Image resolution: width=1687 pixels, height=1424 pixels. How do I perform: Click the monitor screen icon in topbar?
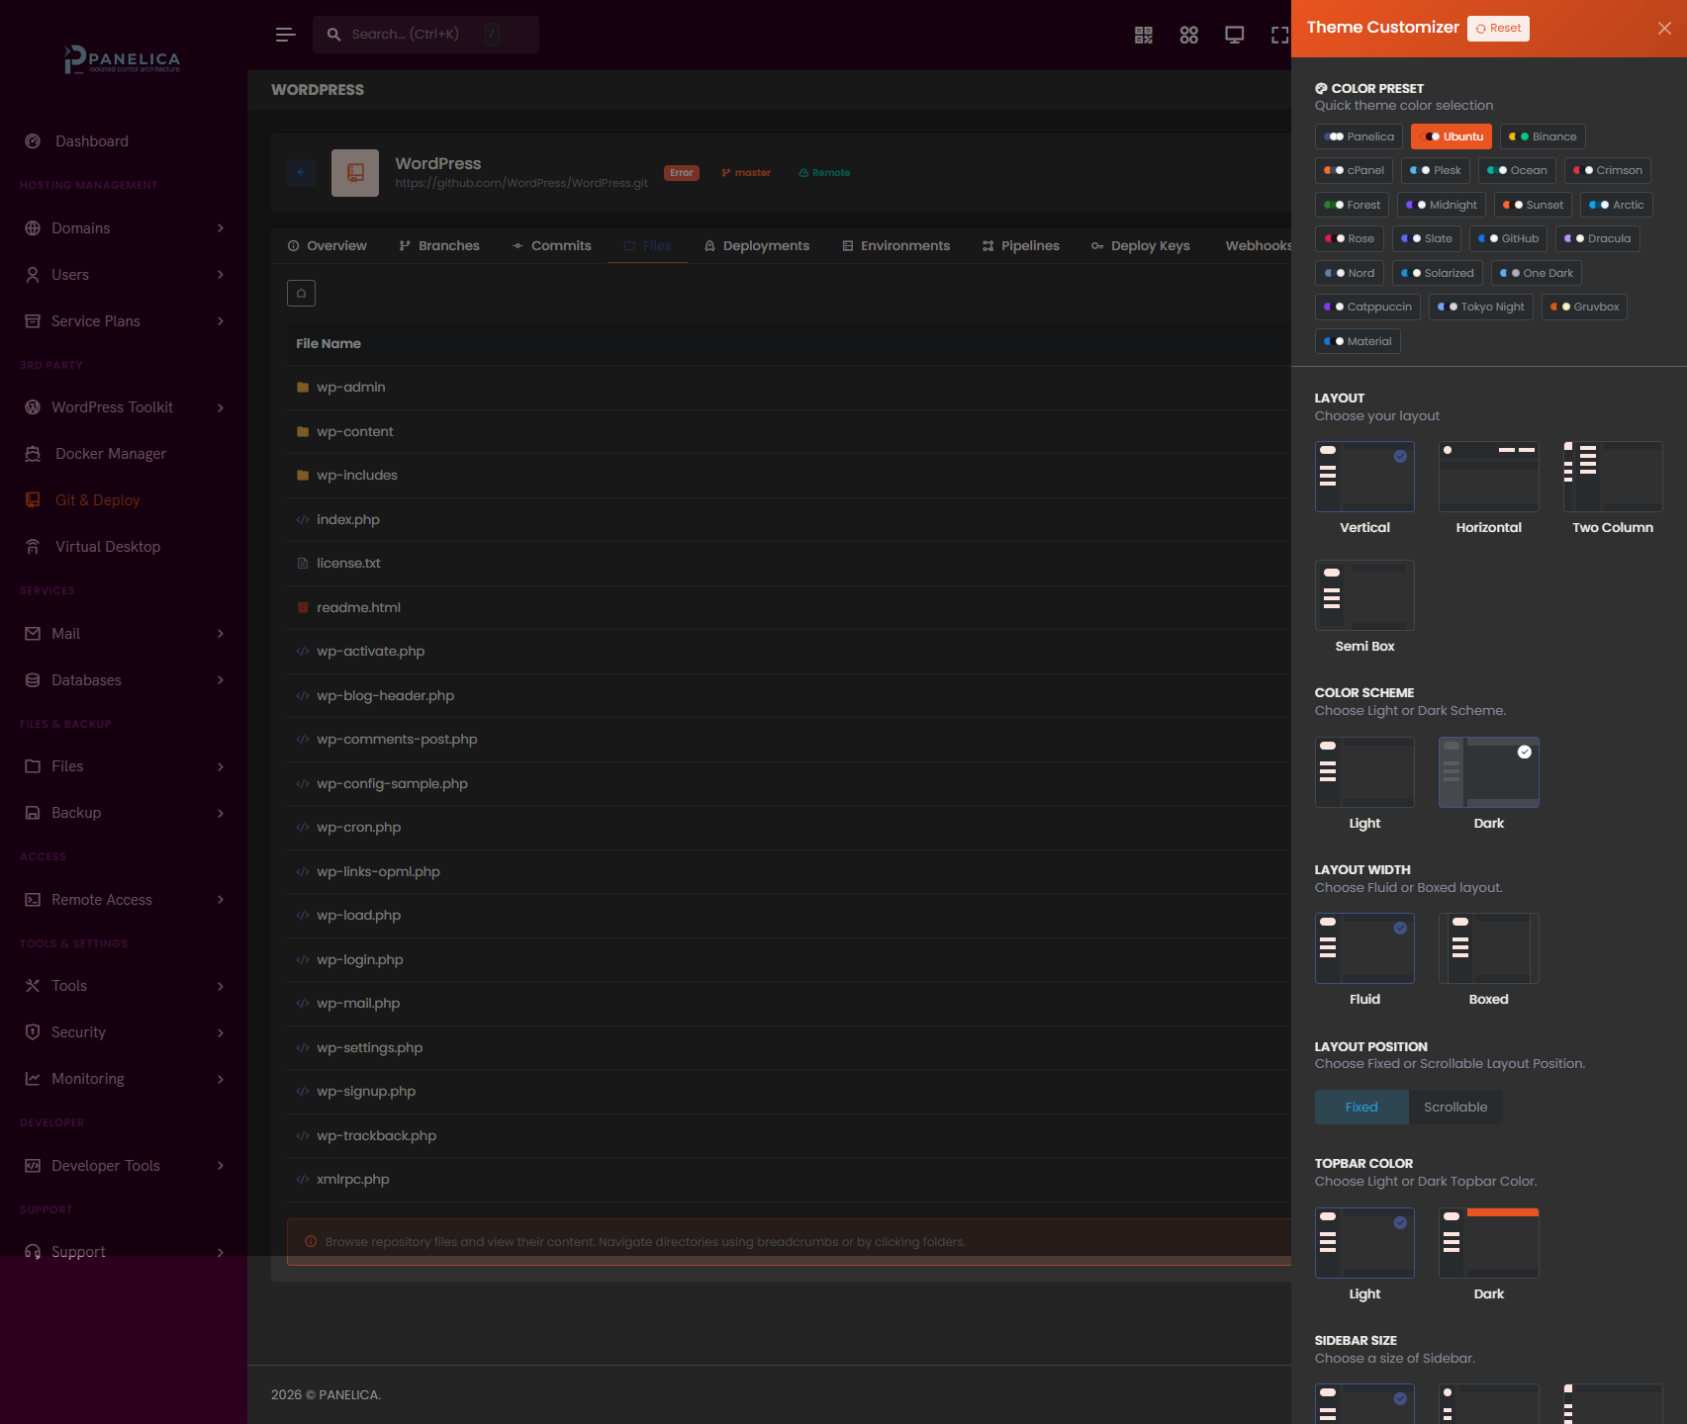pyautogui.click(x=1234, y=35)
